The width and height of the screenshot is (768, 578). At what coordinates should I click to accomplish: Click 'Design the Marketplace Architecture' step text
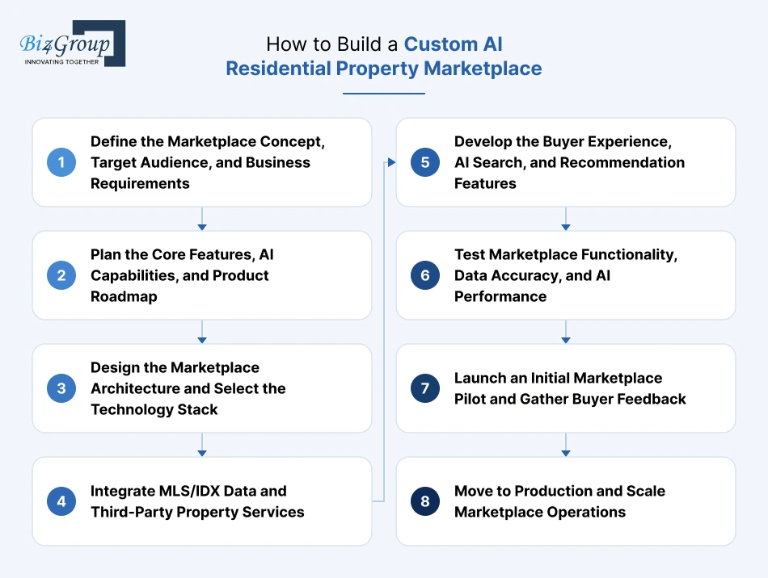coord(188,388)
